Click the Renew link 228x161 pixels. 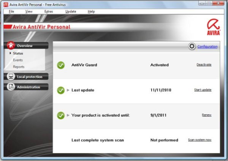(x=206, y=115)
